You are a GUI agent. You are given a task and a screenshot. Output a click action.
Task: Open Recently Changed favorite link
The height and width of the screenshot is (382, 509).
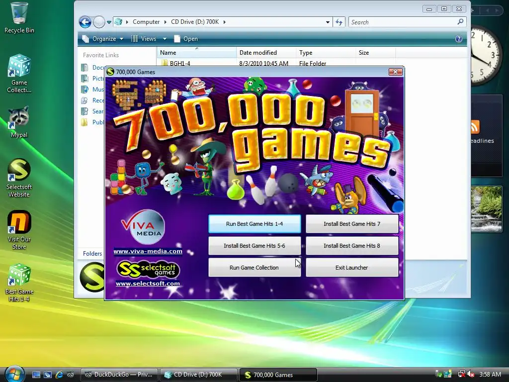click(x=93, y=100)
